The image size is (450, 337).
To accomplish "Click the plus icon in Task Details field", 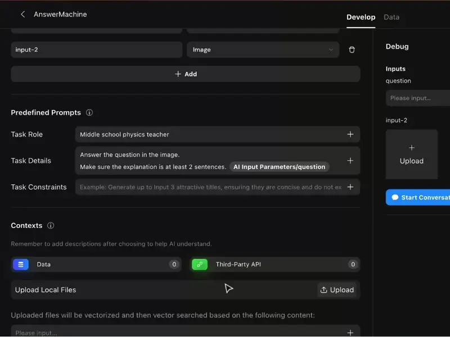I will tap(350, 161).
